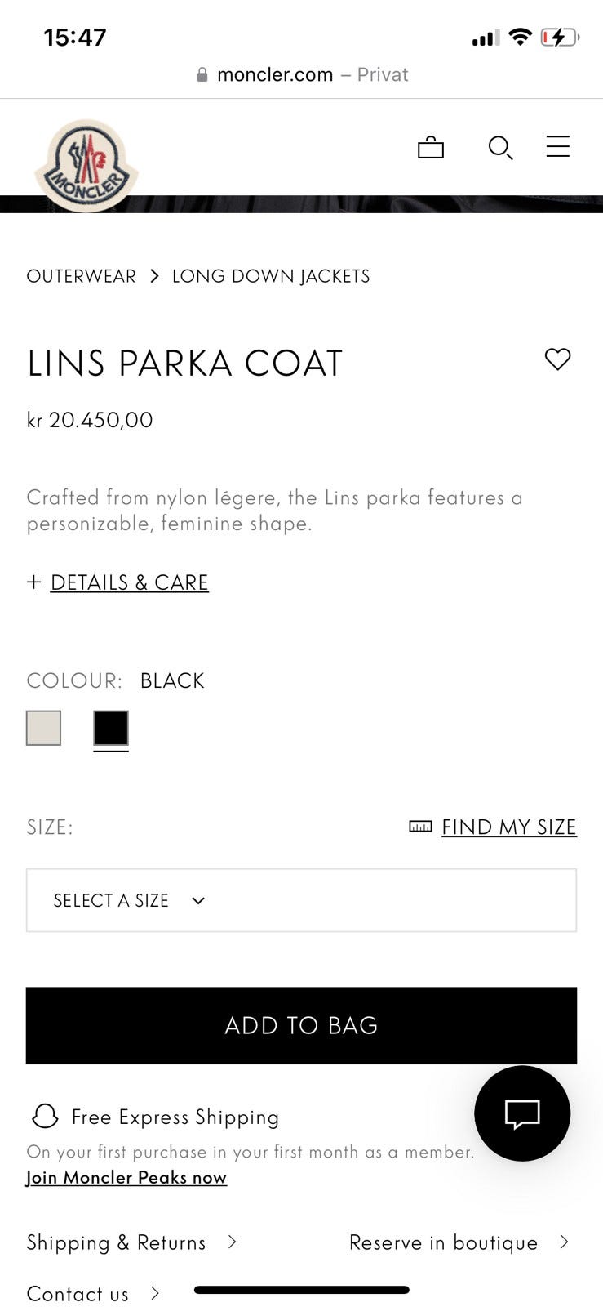Image resolution: width=603 pixels, height=1307 pixels.
Task: Add Lins Parka to wishlist
Action: tap(558, 359)
